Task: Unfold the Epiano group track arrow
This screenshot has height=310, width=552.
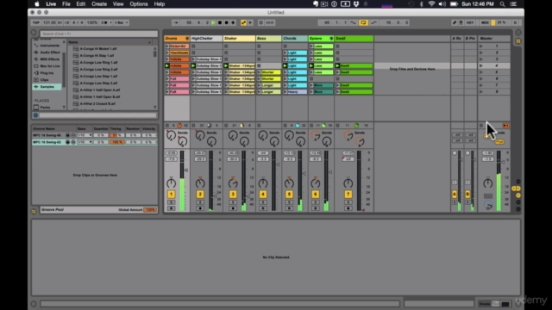Action: click(x=331, y=38)
